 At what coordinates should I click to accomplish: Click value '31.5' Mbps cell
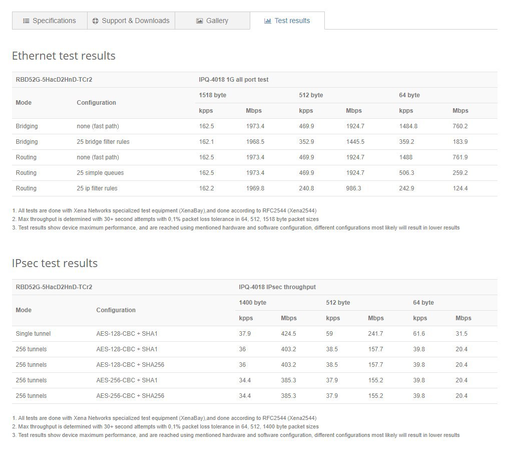click(461, 334)
